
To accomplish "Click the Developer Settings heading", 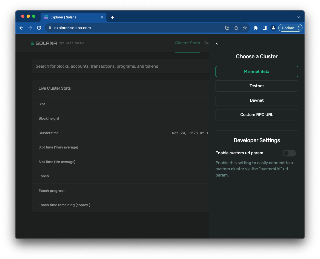I will (257, 140).
